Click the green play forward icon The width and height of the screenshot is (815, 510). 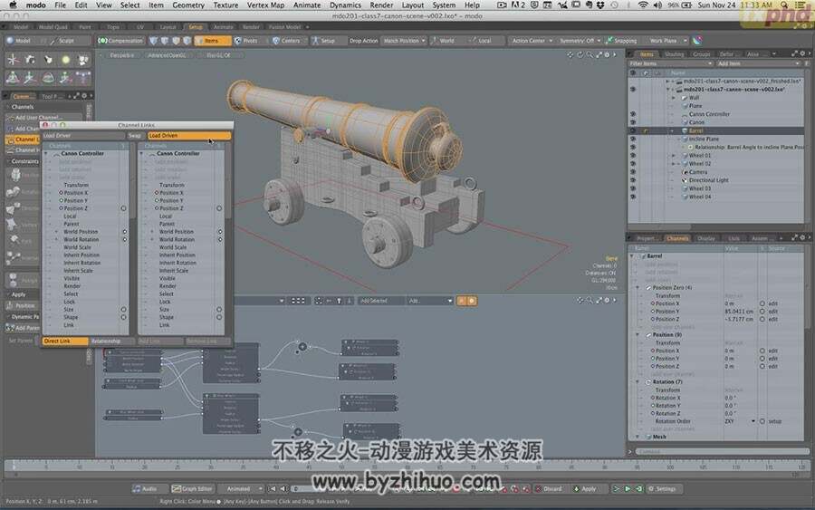point(628,489)
